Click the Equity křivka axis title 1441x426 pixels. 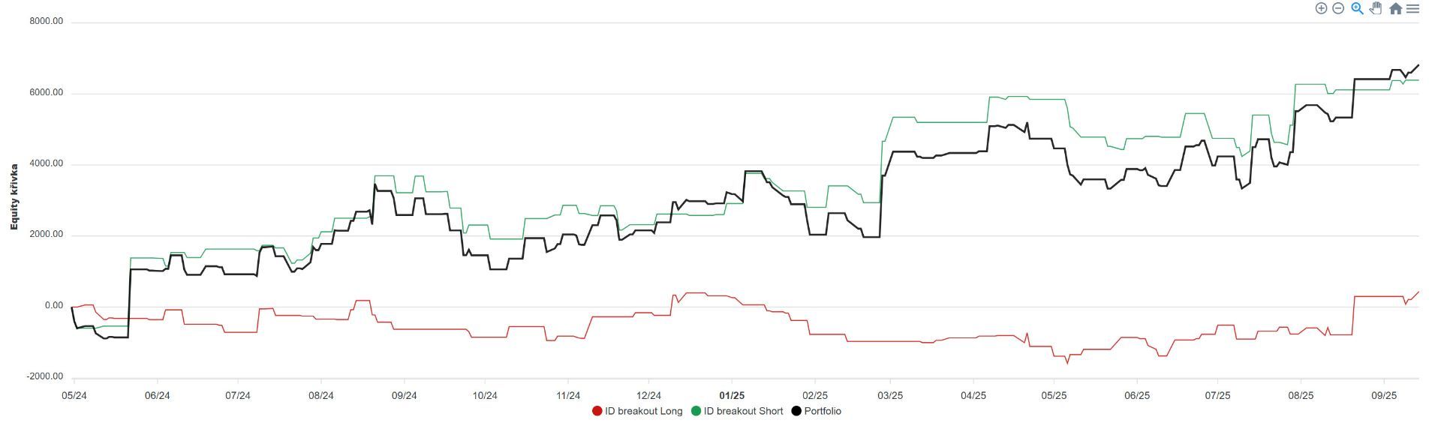click(14, 196)
